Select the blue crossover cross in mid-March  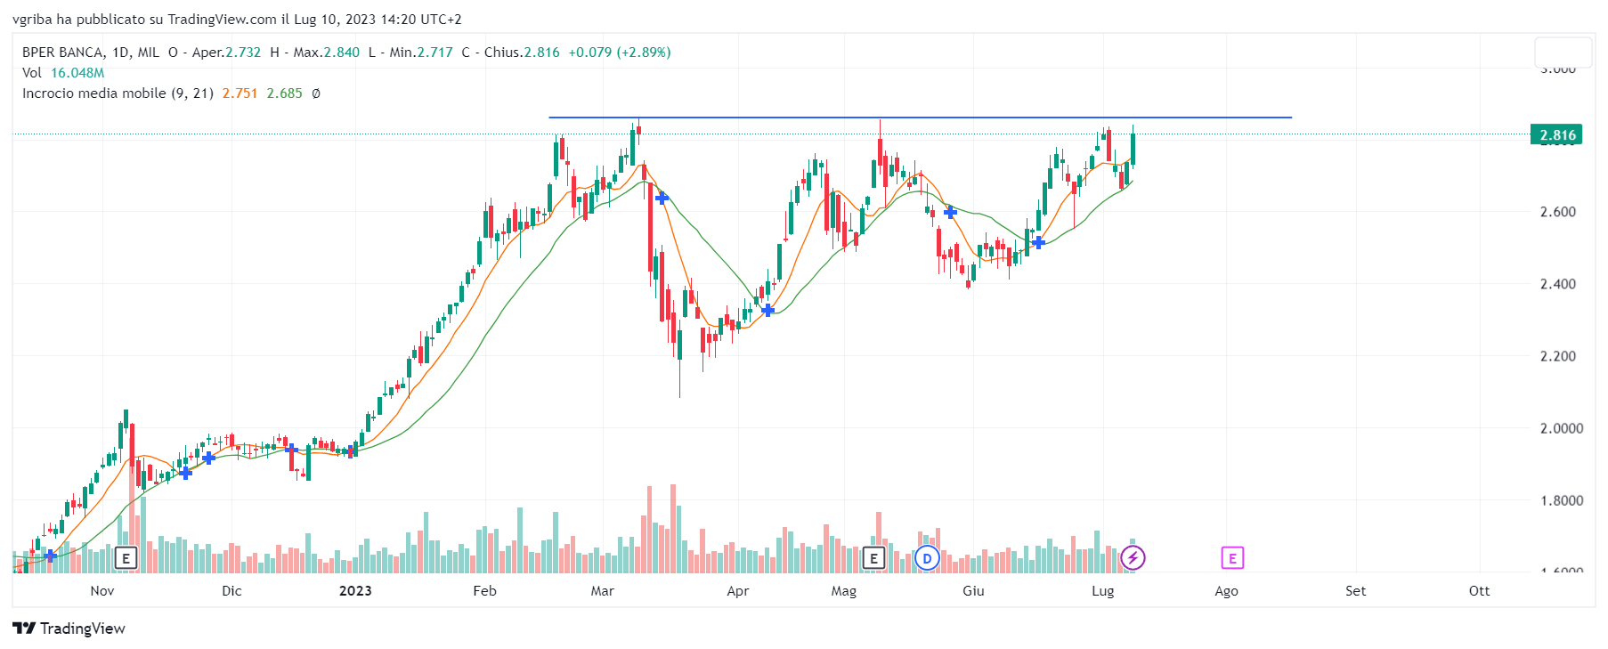[x=662, y=198]
